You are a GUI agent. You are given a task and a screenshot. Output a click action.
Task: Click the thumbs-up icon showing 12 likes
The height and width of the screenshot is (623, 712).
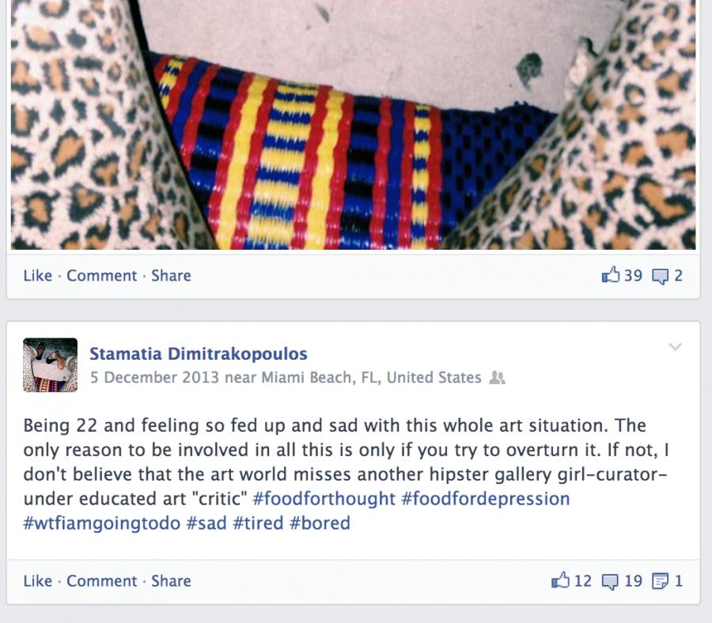[560, 580]
